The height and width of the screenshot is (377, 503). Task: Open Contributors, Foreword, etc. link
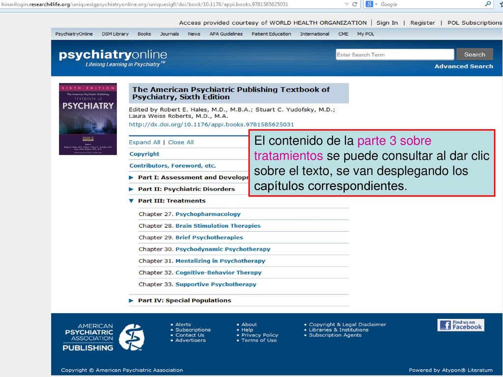(172, 166)
